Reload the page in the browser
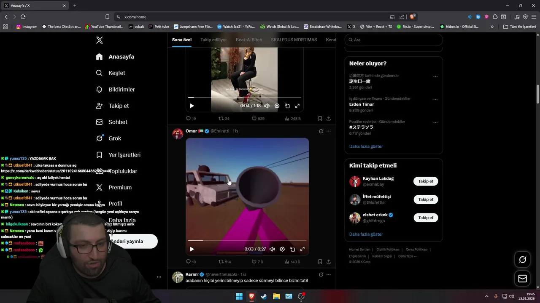Image resolution: width=540 pixels, height=303 pixels. [23, 17]
